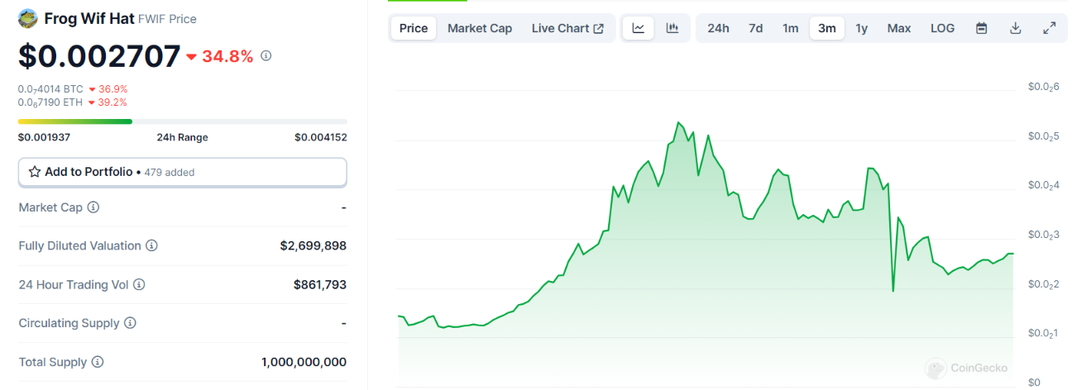Switch to line chart view

pyautogui.click(x=639, y=28)
